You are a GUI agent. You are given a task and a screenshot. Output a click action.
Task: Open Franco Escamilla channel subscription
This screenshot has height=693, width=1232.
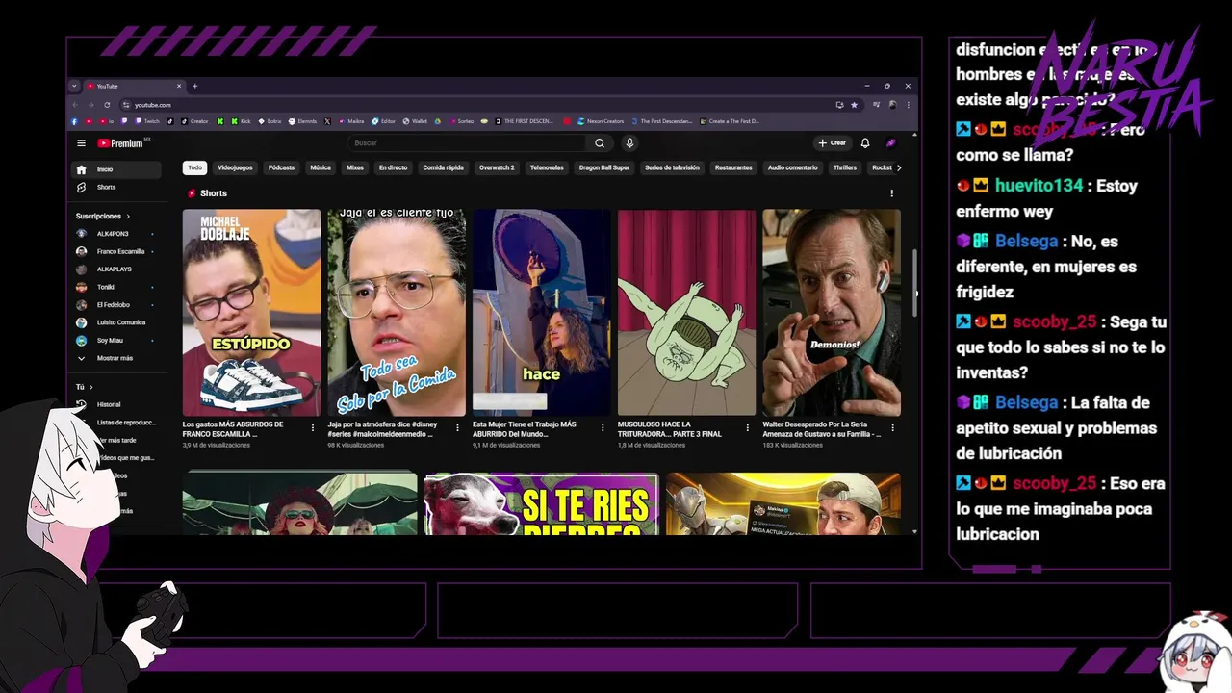[x=116, y=251]
